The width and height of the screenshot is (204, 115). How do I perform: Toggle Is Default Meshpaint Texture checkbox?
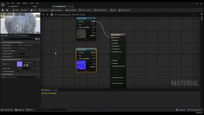[x=18, y=71]
